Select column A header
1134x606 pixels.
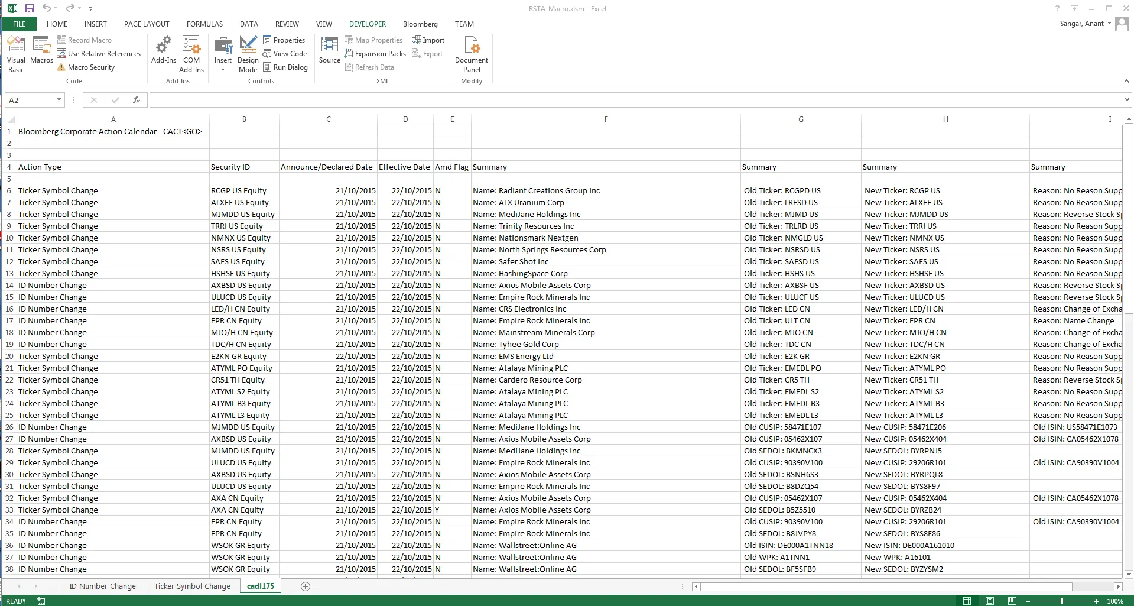click(113, 119)
